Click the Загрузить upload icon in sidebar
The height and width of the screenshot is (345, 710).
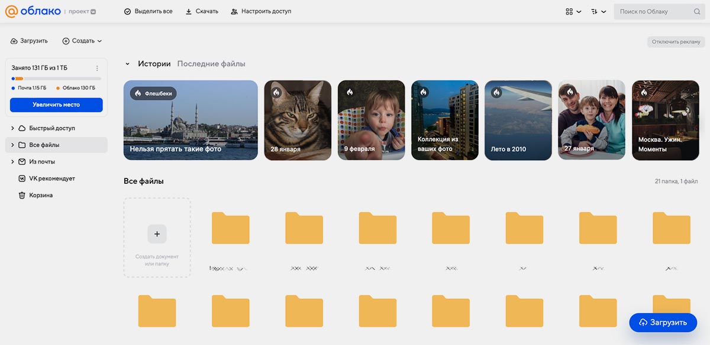(14, 41)
